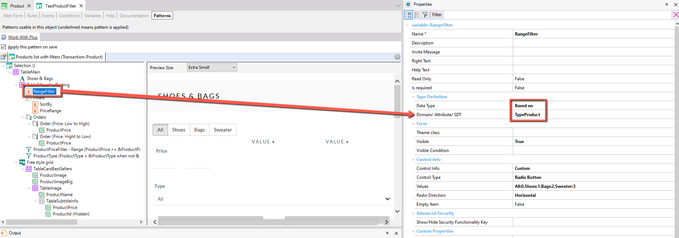Open the Type dropdown showing All
This screenshot has width=679, height=238.
click(x=273, y=199)
